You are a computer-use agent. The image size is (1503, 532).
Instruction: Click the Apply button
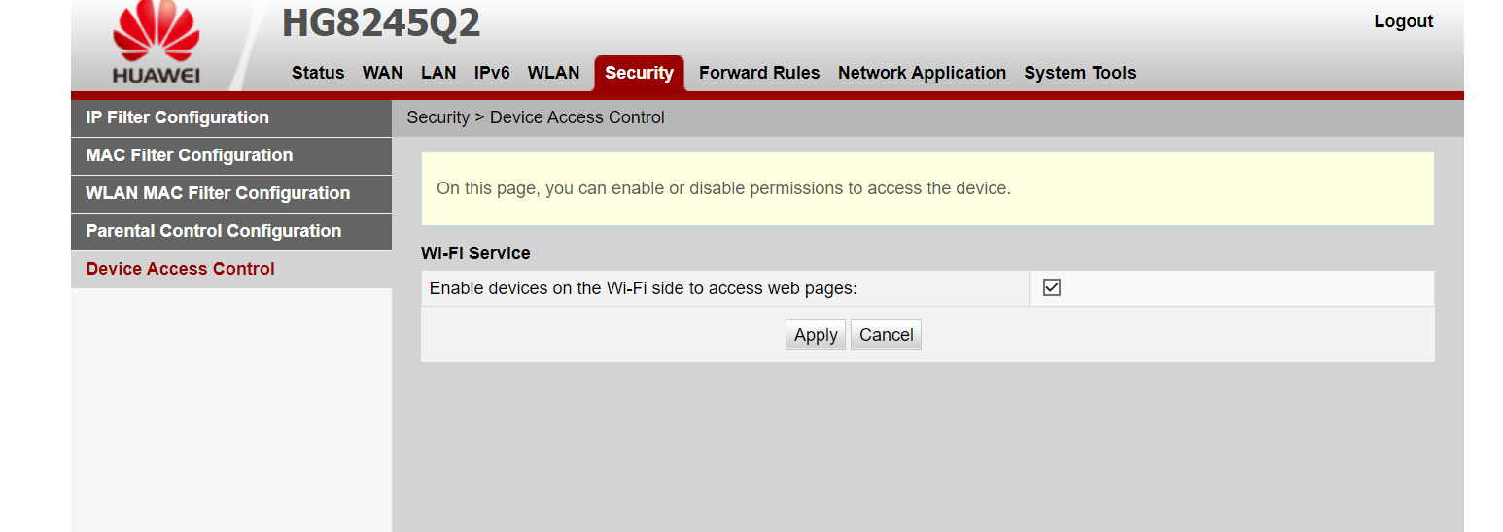816,335
